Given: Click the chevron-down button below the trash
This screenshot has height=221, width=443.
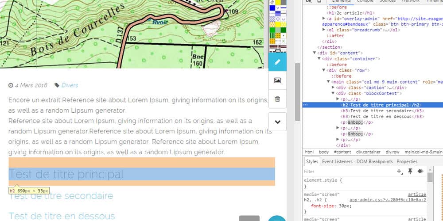Looking at the screenshot, I should click(277, 122).
